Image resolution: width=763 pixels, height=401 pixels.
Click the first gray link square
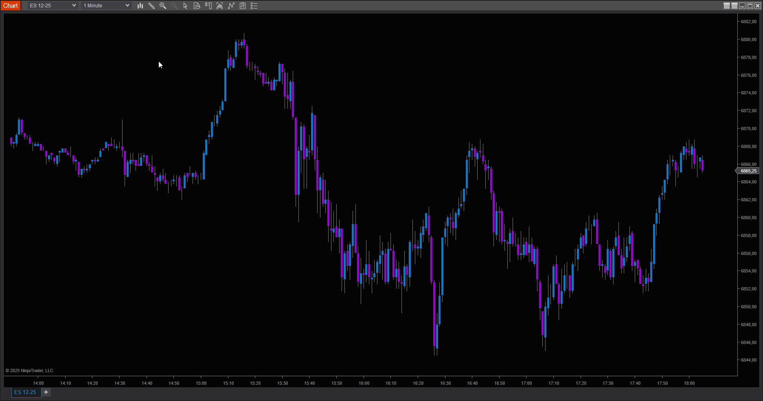point(727,6)
